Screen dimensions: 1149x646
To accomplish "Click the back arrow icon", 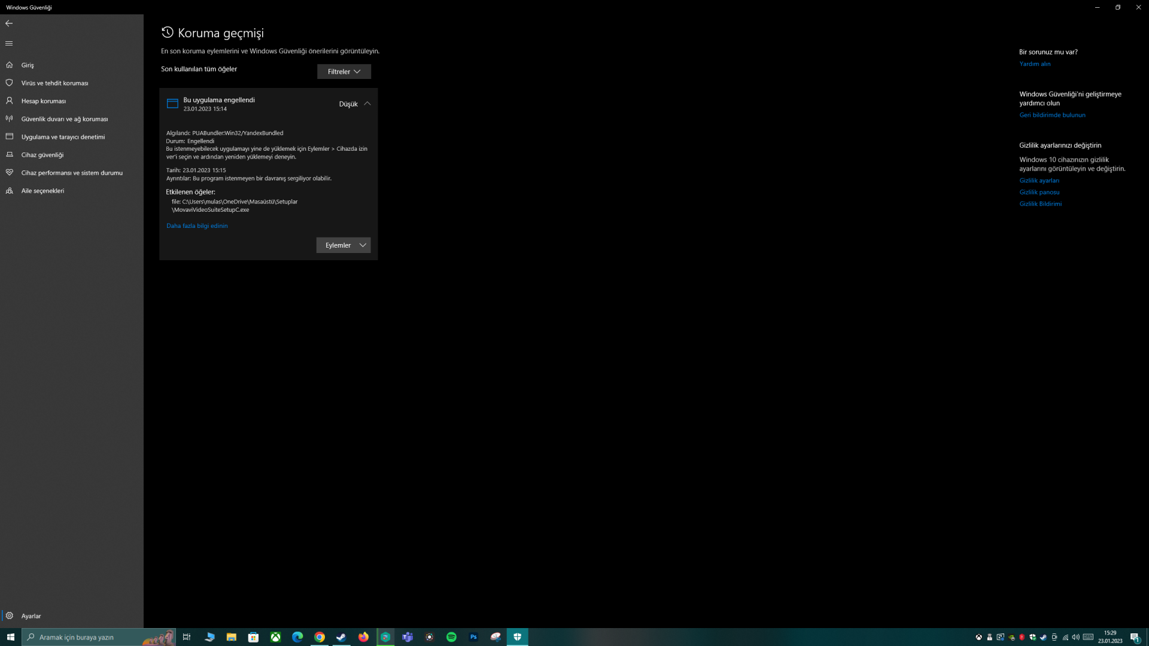I will tap(9, 23).
